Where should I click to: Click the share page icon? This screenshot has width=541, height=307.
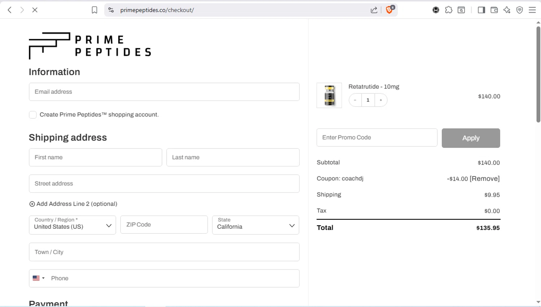[x=374, y=10]
